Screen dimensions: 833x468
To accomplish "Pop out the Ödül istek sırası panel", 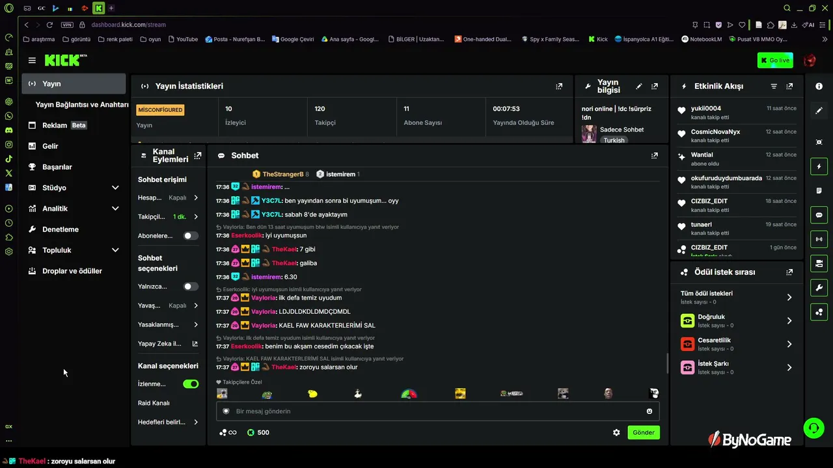I will tap(789, 272).
